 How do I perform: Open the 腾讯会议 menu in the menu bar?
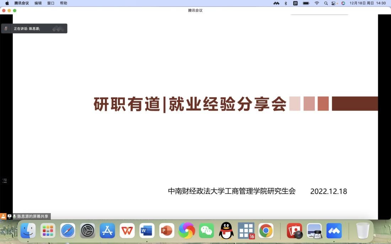point(21,3)
